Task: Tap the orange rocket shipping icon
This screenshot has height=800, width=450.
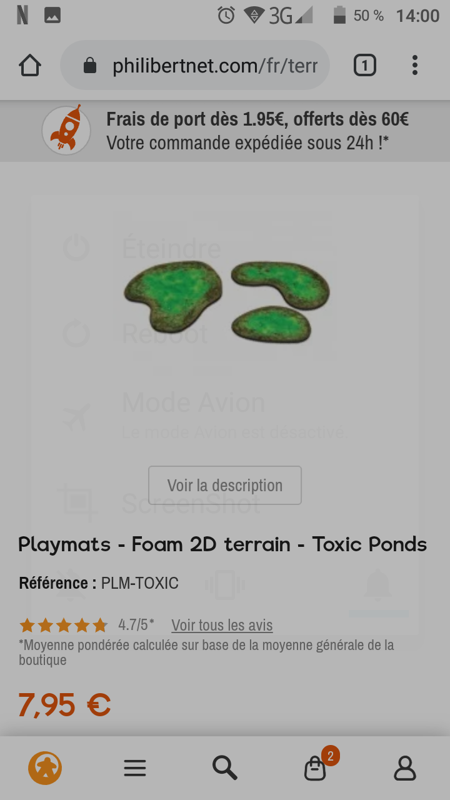Action: [x=66, y=131]
